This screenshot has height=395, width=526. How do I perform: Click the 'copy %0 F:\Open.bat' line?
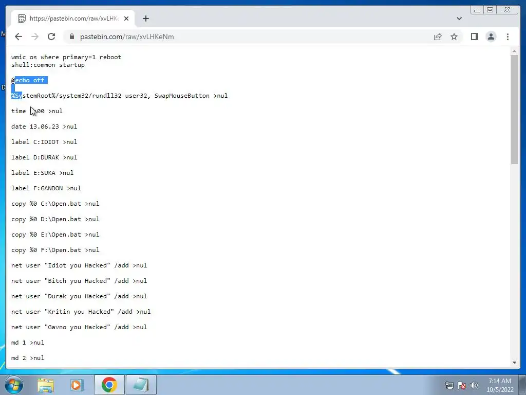(x=55, y=250)
